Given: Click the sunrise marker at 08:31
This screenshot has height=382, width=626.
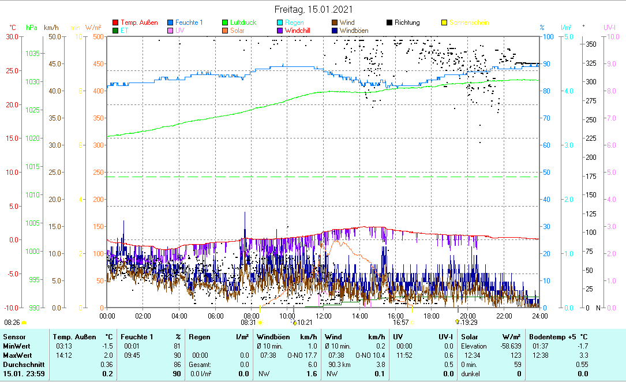Looking at the screenshot, I should pos(260,323).
